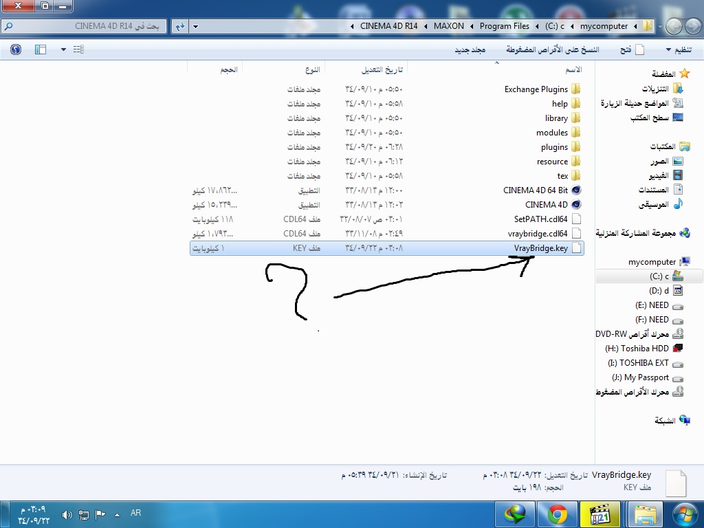Image resolution: width=704 pixels, height=528 pixels.
Task: Expand the MAXON breadcrumb arrow
Action: pyautogui.click(x=425, y=26)
